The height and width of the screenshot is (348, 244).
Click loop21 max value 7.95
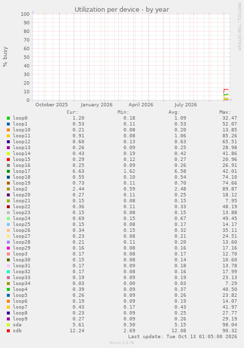(x=231, y=201)
